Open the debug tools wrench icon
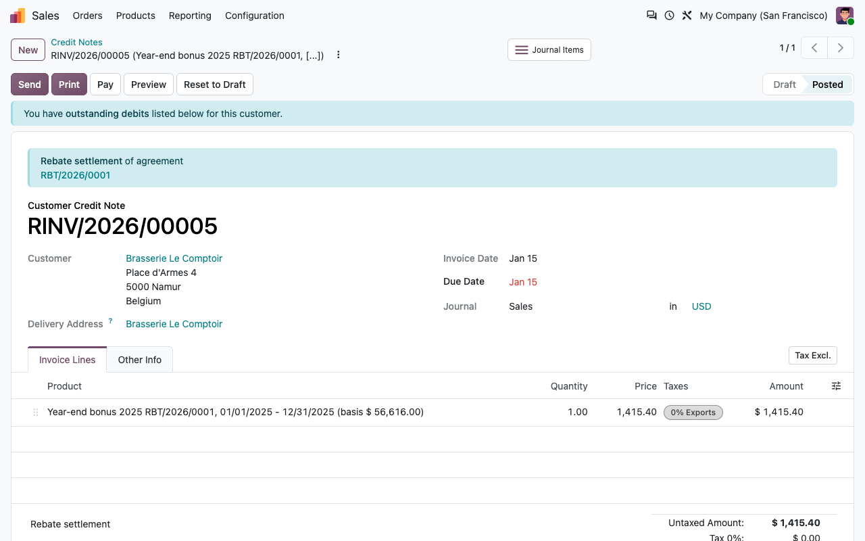Viewport: 865px width, 541px height. click(687, 16)
